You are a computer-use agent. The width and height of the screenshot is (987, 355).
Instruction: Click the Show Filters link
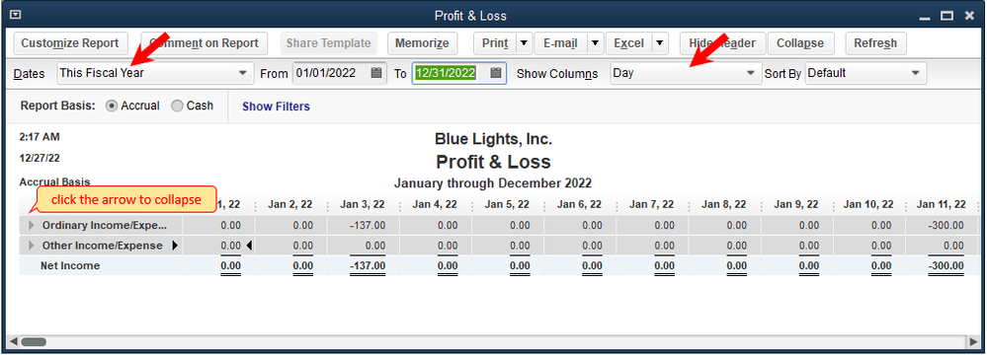pyautogui.click(x=276, y=106)
